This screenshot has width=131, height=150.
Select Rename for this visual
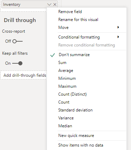tap(78, 20)
